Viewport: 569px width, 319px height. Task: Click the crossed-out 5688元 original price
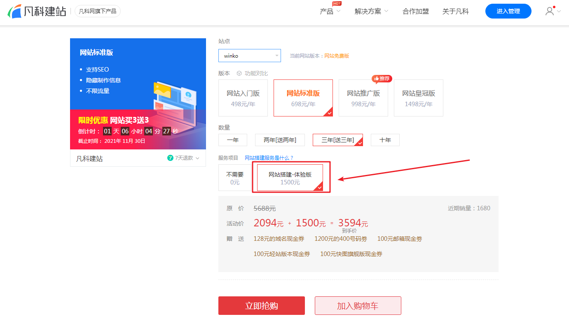tap(265, 208)
